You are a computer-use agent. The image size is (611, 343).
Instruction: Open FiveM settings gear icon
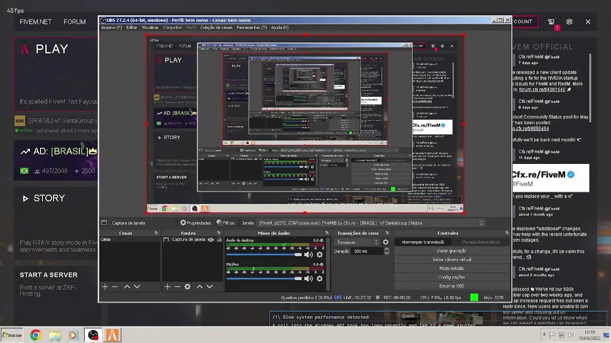(569, 21)
